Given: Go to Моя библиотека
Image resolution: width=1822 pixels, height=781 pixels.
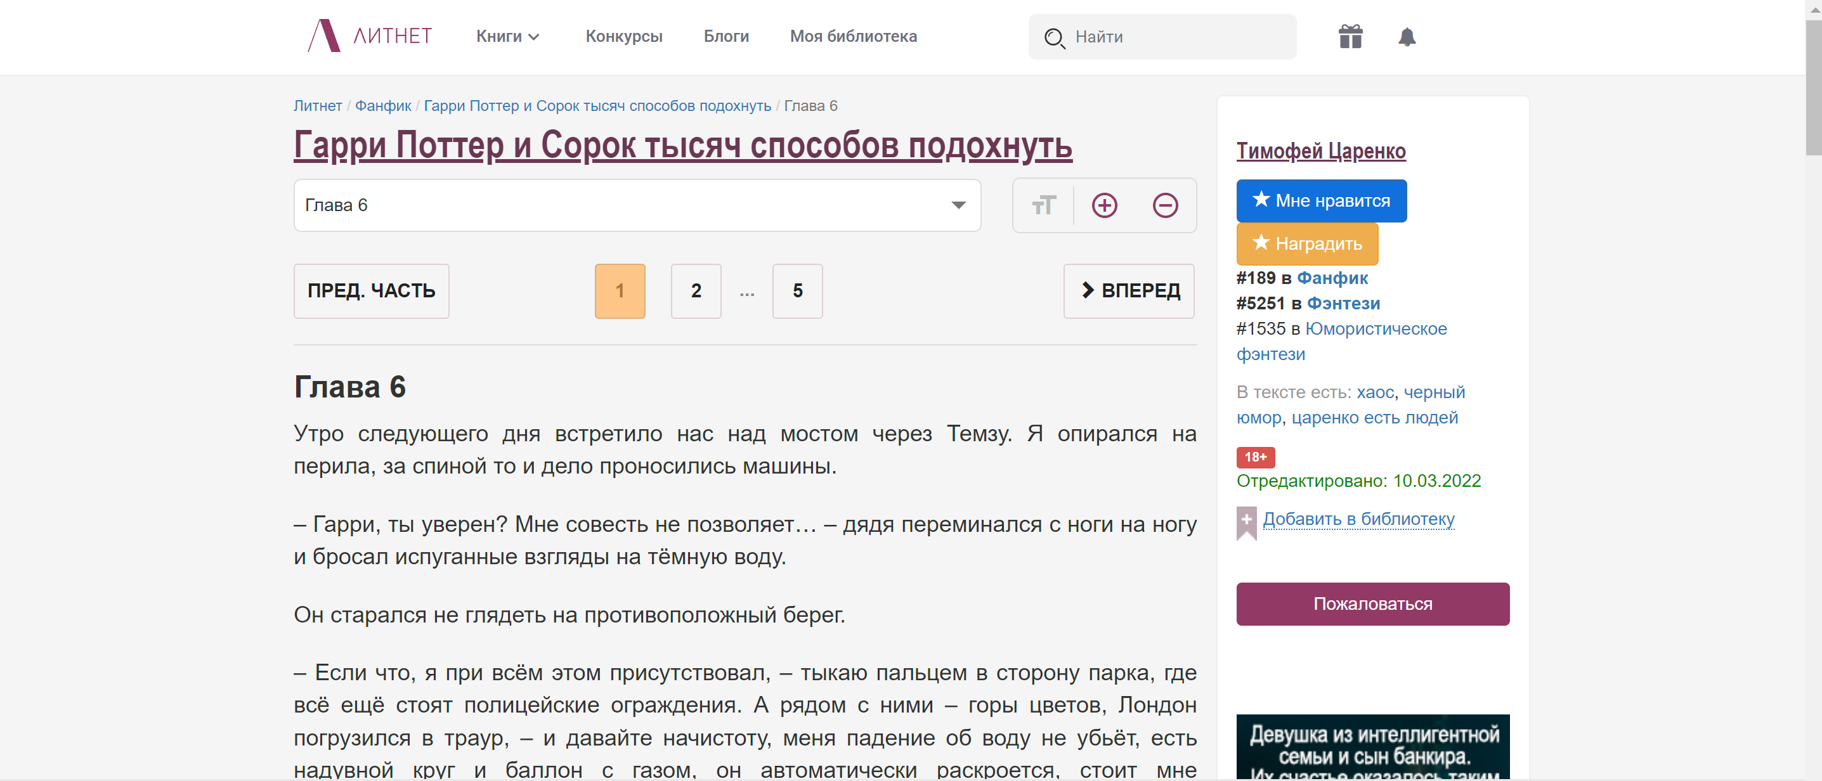Looking at the screenshot, I should (x=852, y=37).
